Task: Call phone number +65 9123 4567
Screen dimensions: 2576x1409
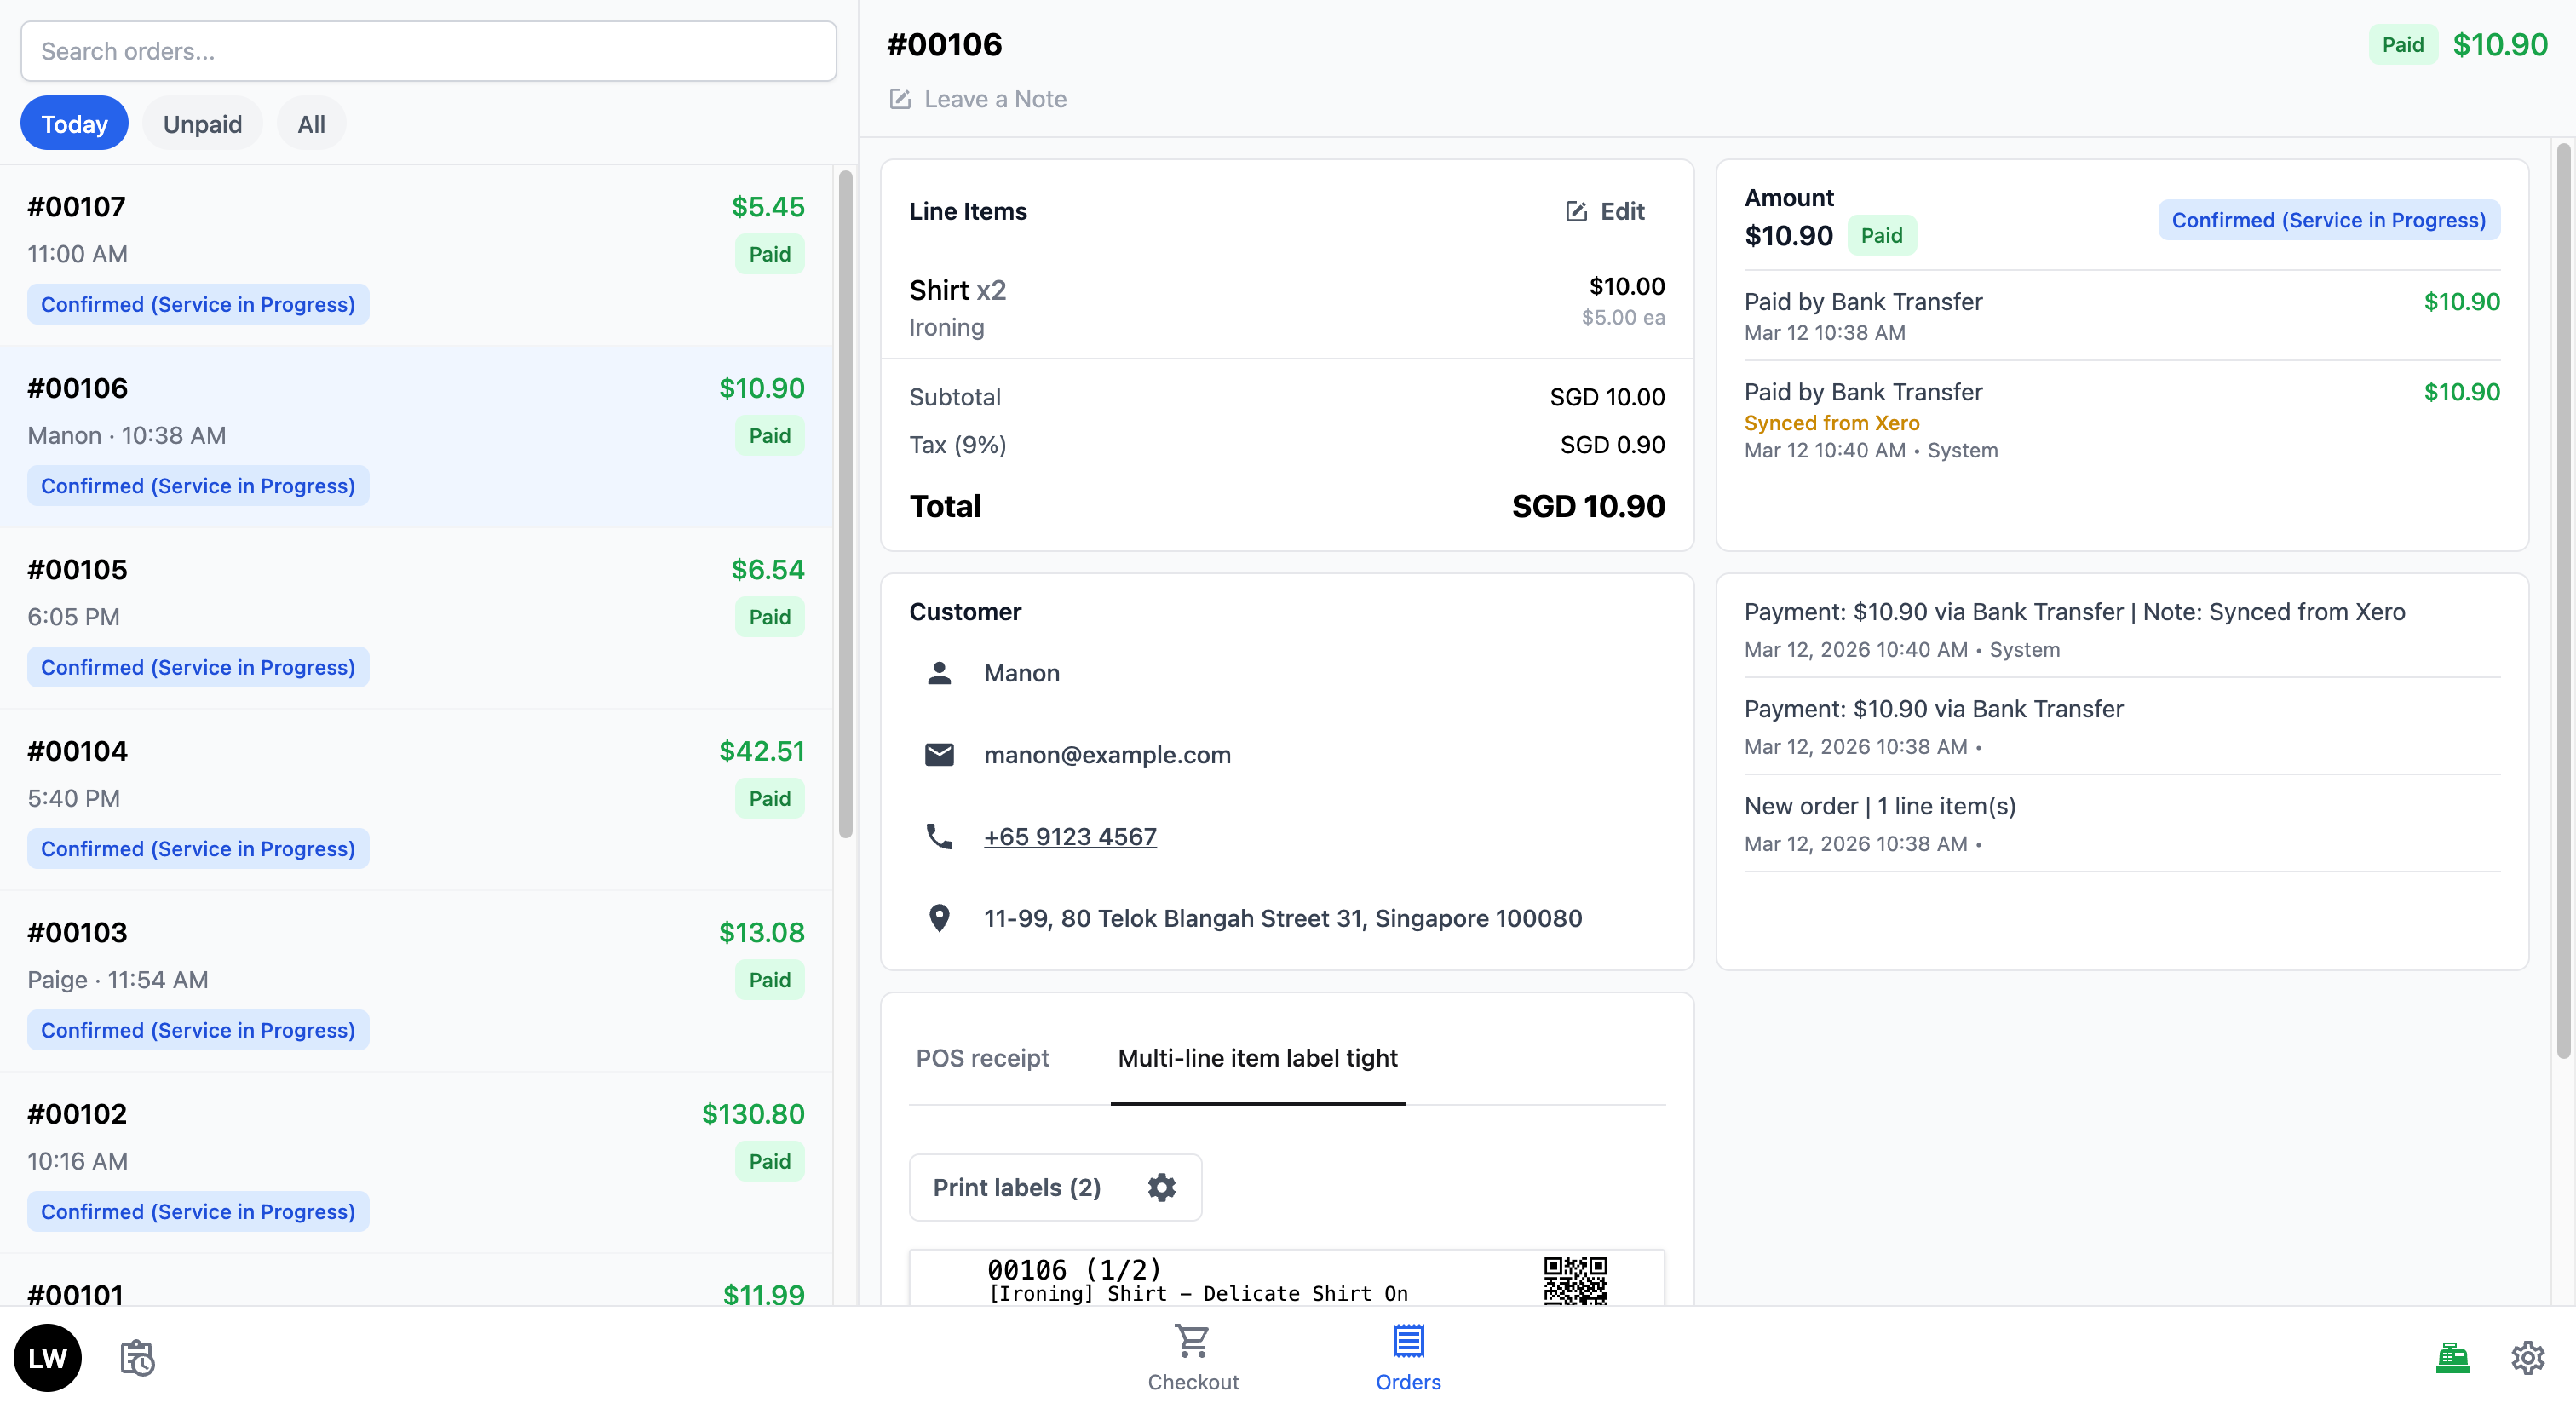Action: point(1070,836)
